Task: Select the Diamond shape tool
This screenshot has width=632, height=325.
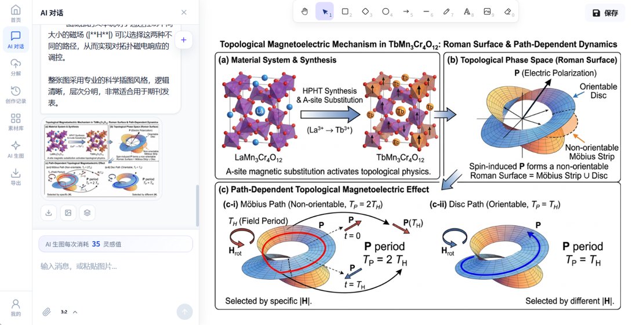Action: [366, 12]
